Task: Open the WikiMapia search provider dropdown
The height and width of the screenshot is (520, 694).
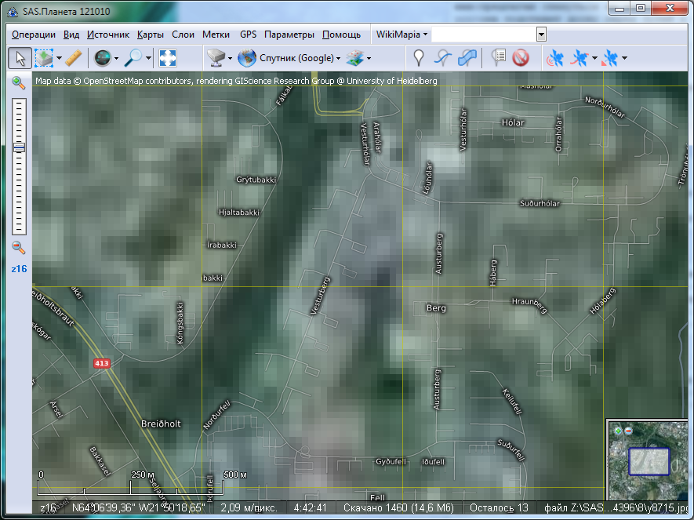Action: pos(402,35)
